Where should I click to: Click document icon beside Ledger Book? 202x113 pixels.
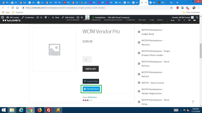pos(139,32)
